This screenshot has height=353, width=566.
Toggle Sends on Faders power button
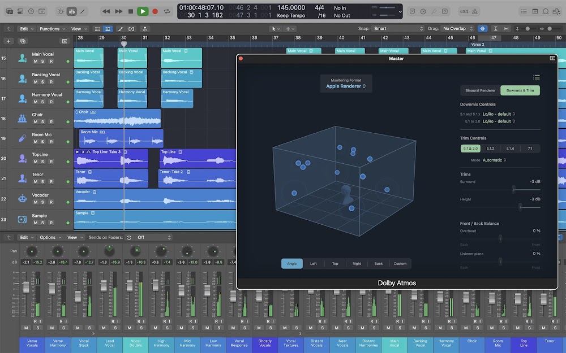tap(129, 237)
